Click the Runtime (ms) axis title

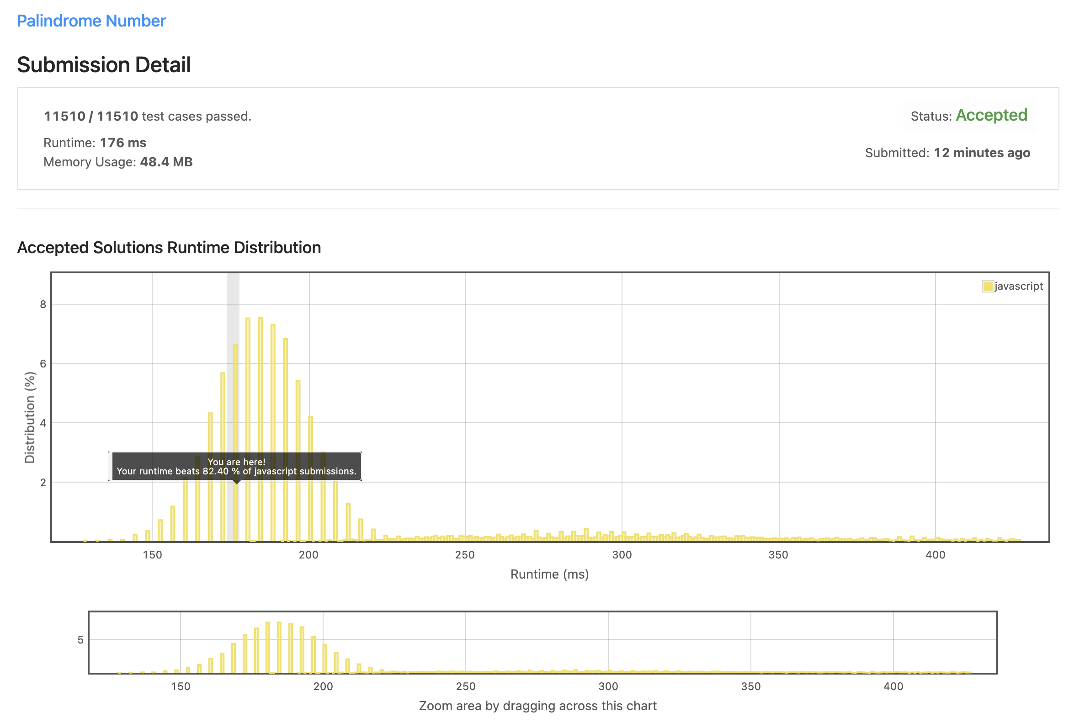point(549,574)
